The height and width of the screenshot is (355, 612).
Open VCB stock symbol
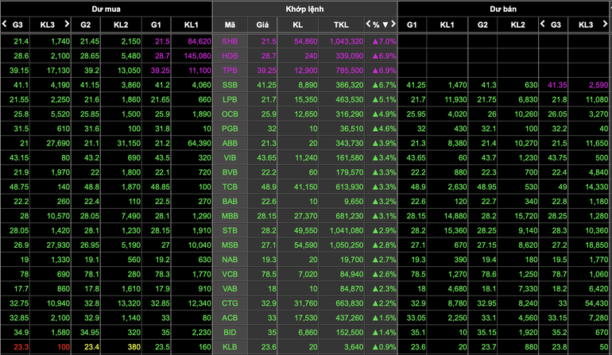[230, 274]
